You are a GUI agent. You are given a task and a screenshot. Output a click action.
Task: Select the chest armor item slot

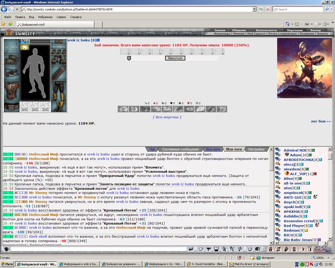[x=12, y=91]
